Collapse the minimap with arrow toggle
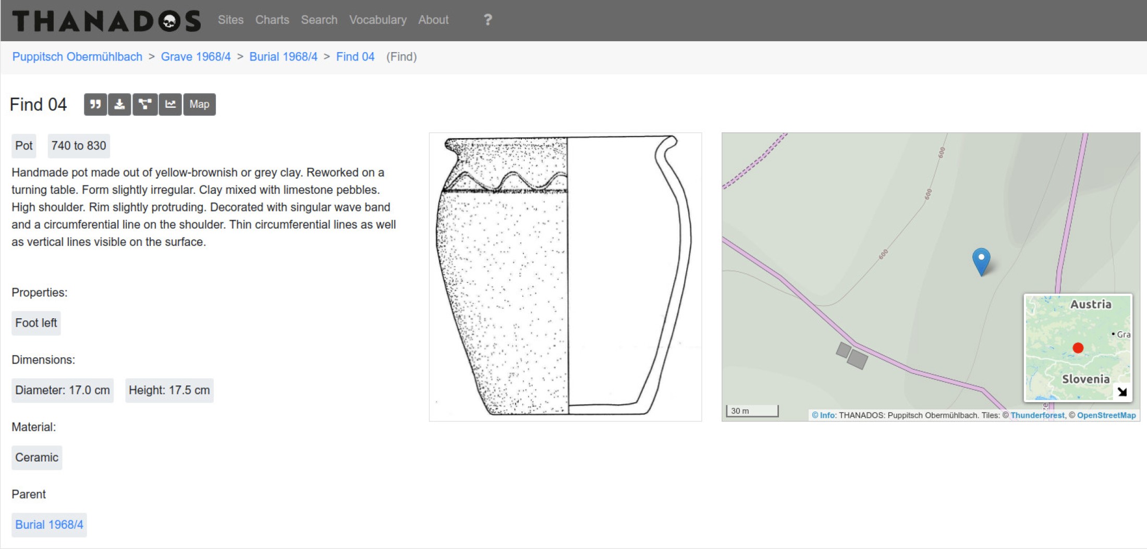The width and height of the screenshot is (1147, 549). tap(1122, 392)
